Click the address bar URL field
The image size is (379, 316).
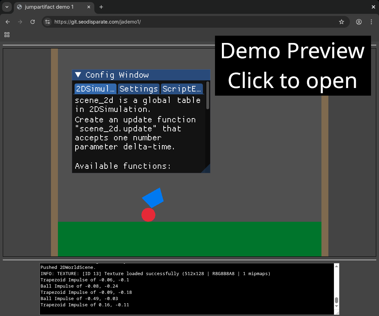coord(194,22)
